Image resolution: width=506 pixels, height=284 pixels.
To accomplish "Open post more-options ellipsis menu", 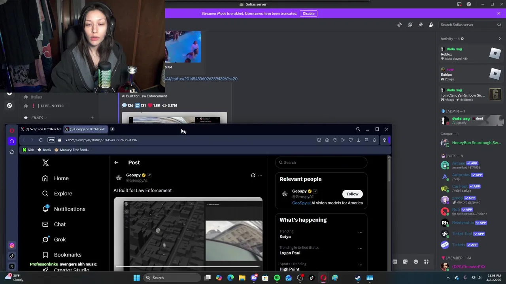I will tap(260, 175).
